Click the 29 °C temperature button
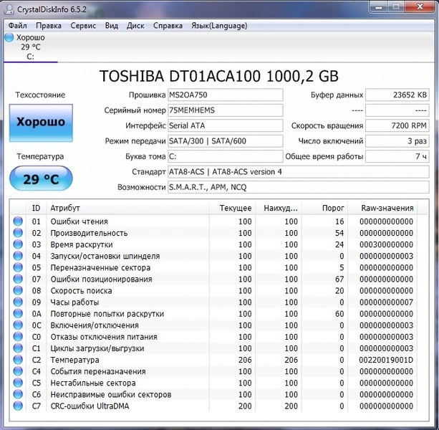The width and height of the screenshot is (439, 430). 41,179
